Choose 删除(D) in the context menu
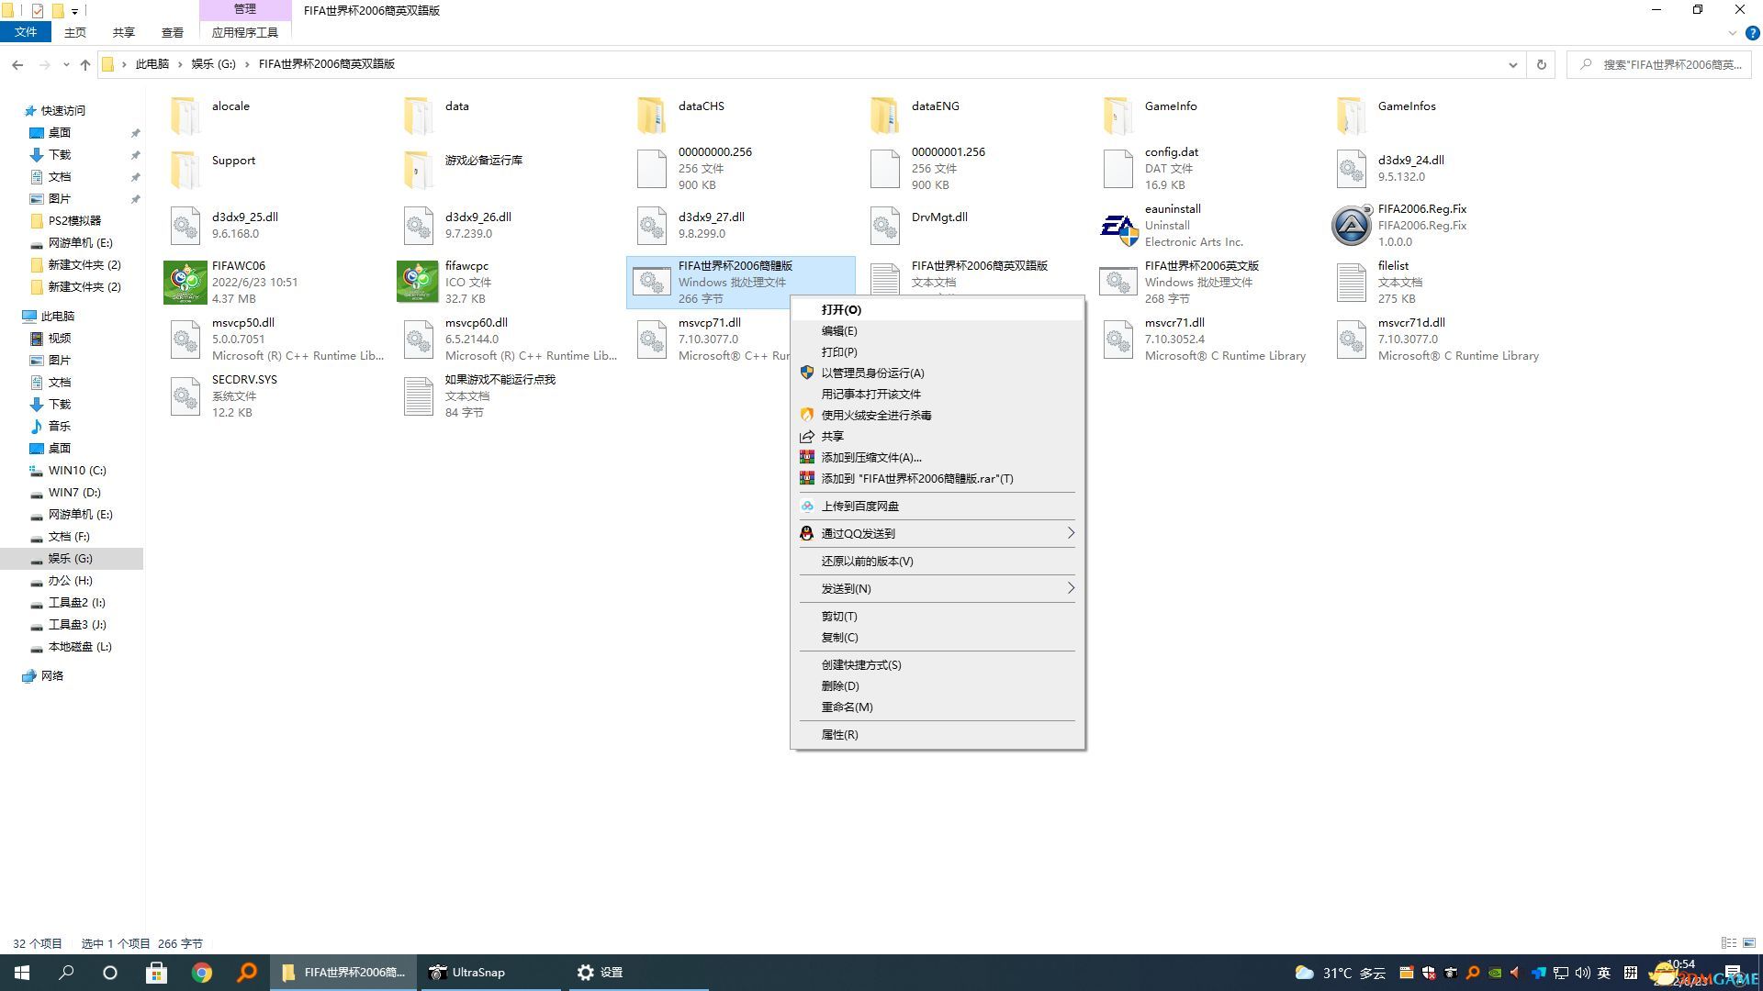Screen dimensions: 1763x991 coord(938,686)
